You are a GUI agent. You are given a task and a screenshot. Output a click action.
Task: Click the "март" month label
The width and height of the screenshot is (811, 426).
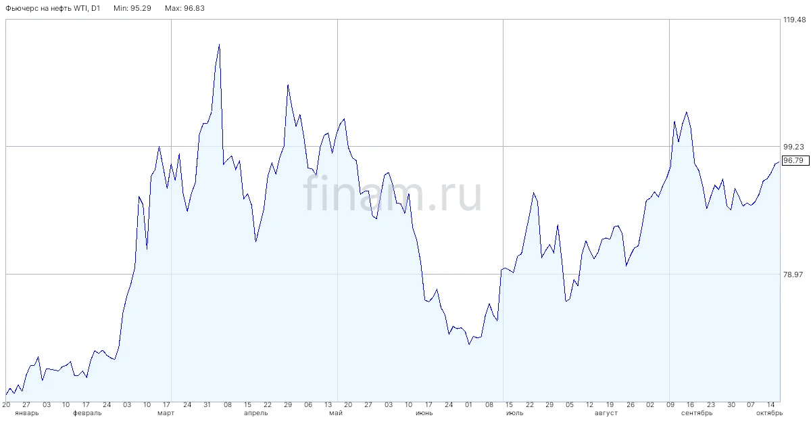coord(166,412)
